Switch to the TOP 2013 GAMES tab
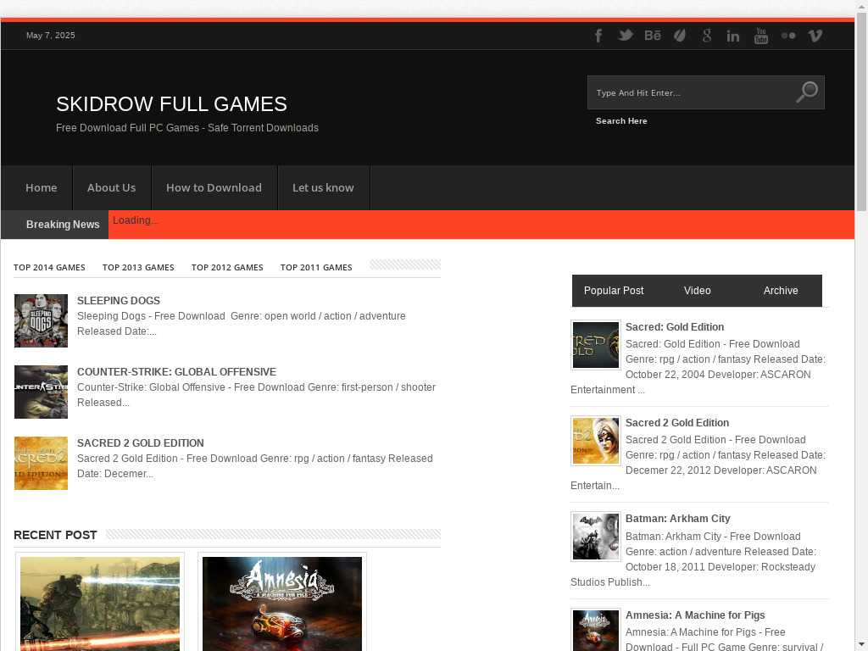The width and height of the screenshot is (868, 651). tap(138, 267)
